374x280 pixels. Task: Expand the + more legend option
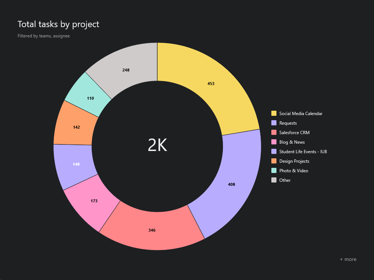[348, 259]
